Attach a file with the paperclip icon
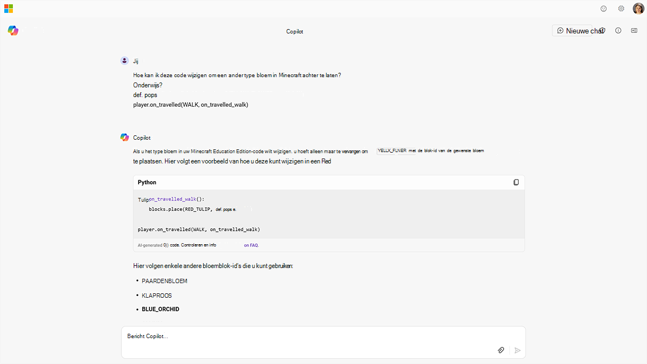The image size is (647, 364). click(501, 350)
